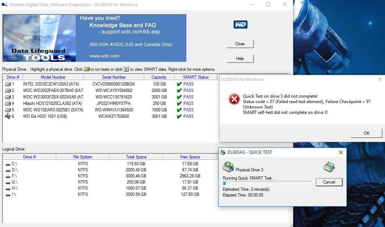Select the USB icon for drive 6
Viewport: 385px width, 227px height.
(8, 116)
